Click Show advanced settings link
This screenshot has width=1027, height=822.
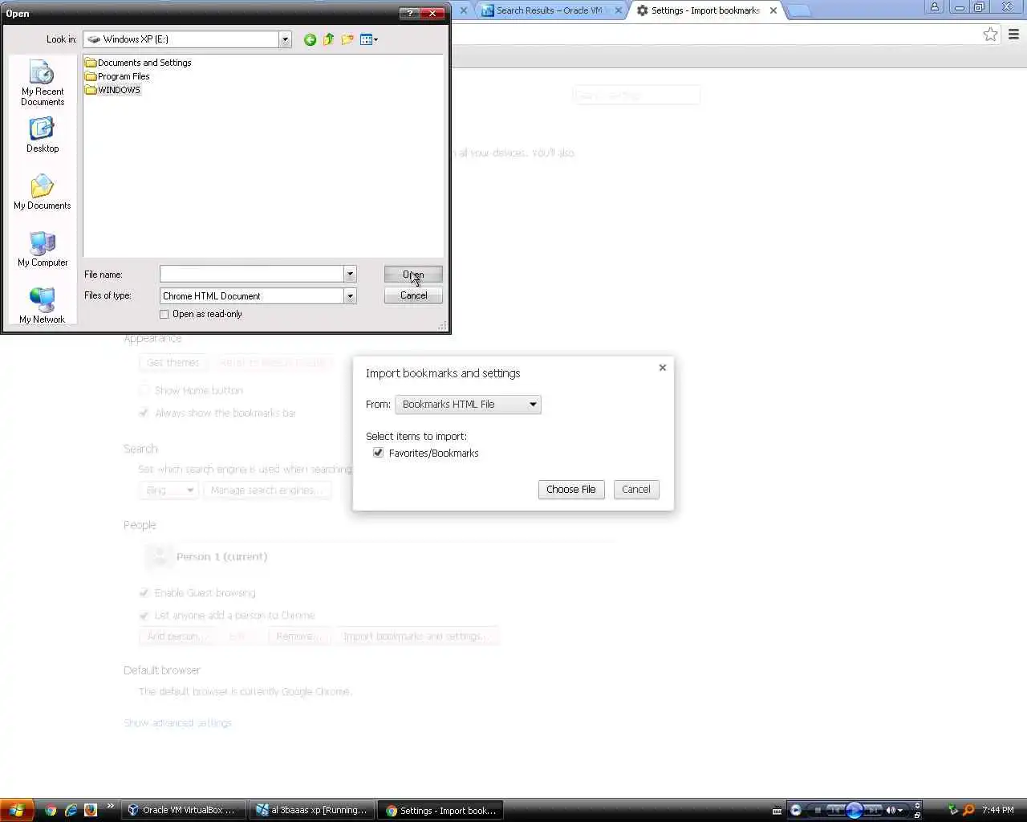(x=178, y=723)
